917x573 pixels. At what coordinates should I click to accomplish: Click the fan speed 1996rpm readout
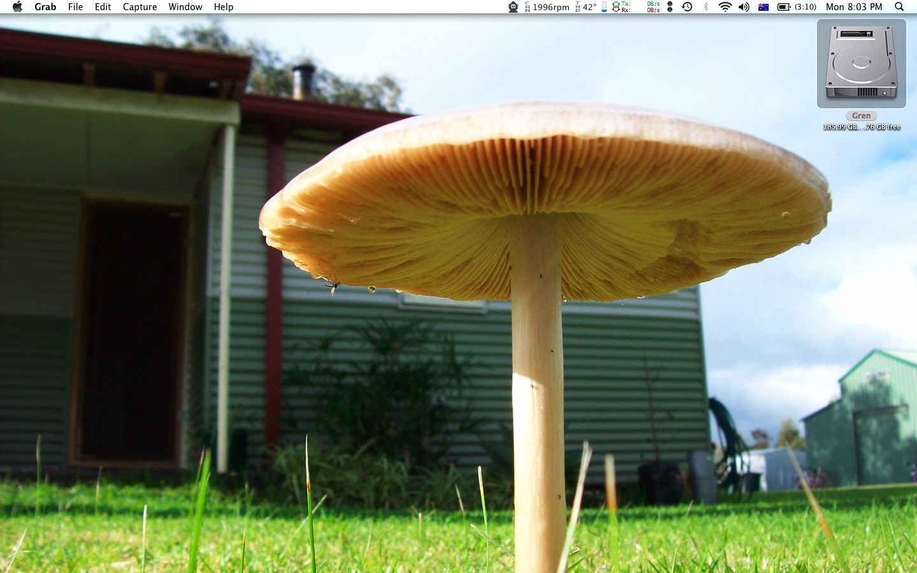point(547,7)
